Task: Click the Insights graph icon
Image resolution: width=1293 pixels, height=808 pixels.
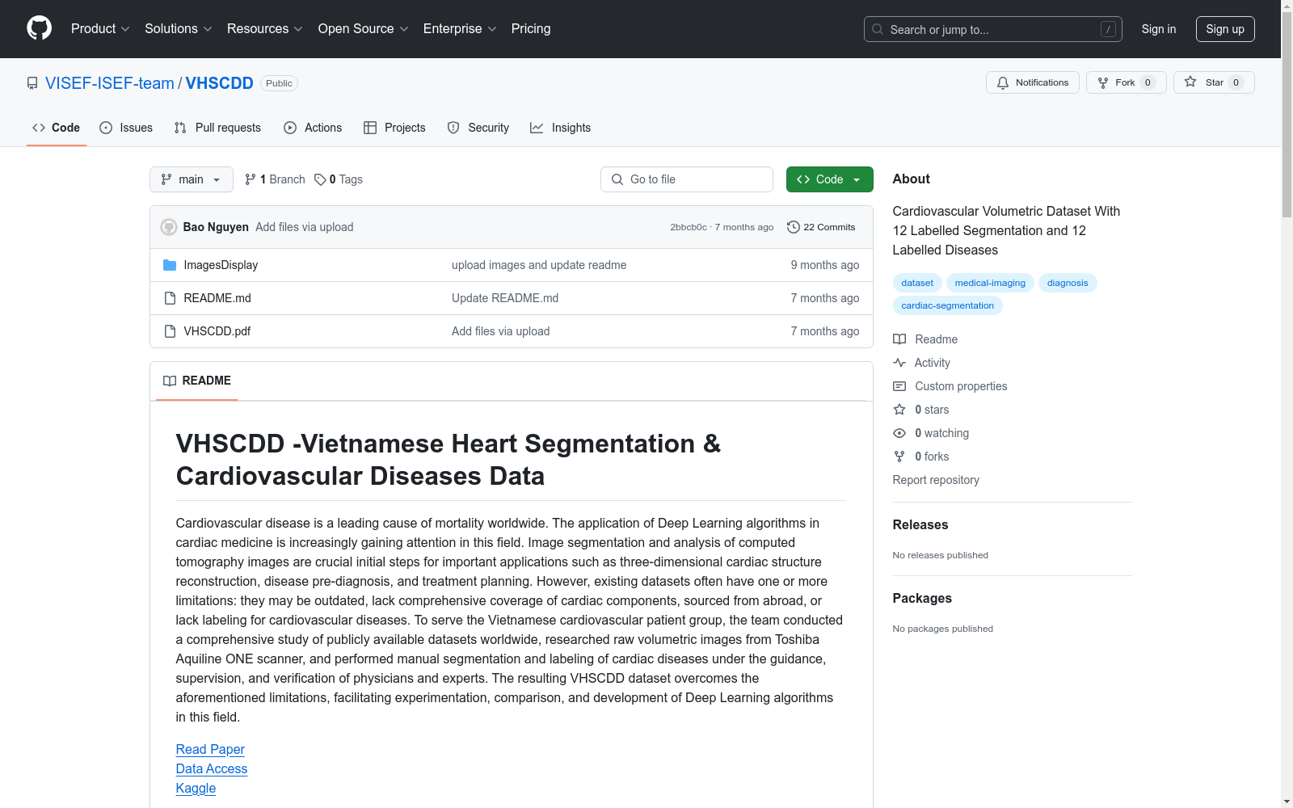Action: 537,128
